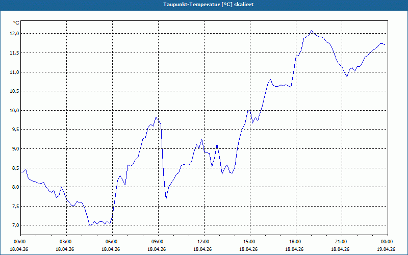Click the 10,5 y-axis value
Viewport: 408px width, 255px height.
(x=15, y=91)
